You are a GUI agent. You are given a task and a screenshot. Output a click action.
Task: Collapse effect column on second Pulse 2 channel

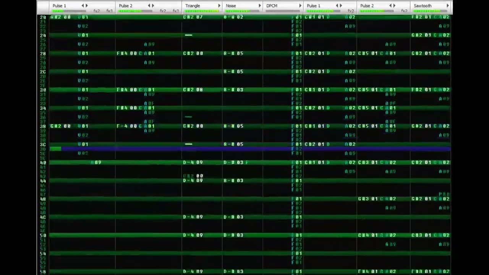(390, 6)
